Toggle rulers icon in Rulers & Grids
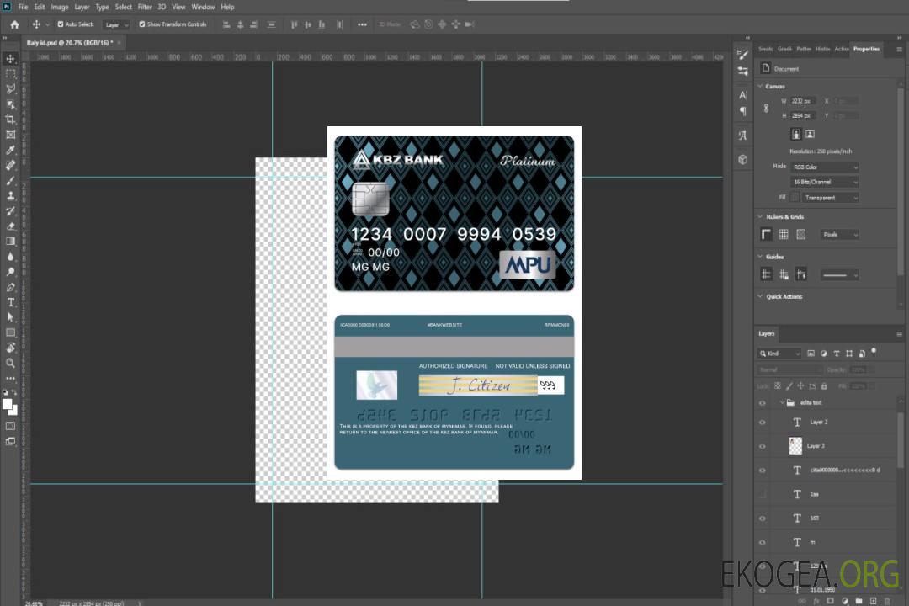This screenshot has height=606, width=909. [767, 234]
